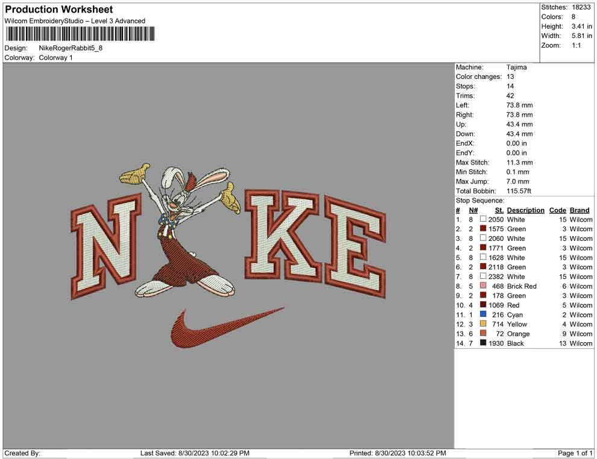The width and height of the screenshot is (597, 459).
Task: Click the Min Stitch value '0.1 mm'
Action: (x=517, y=172)
